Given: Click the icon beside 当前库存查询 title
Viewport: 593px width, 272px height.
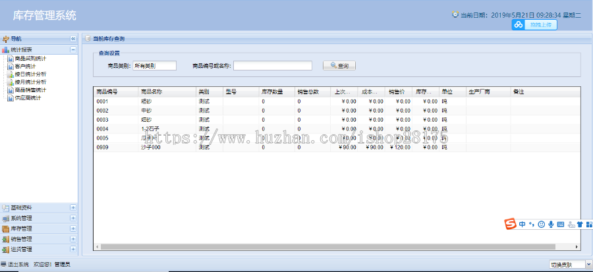Looking at the screenshot, I should click(88, 39).
